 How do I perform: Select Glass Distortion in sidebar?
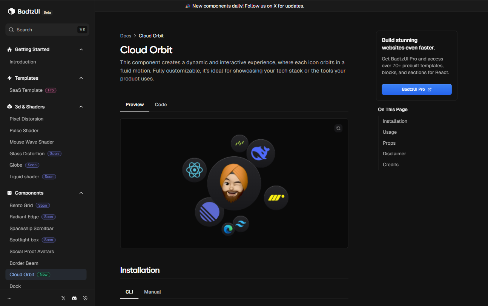(x=27, y=154)
